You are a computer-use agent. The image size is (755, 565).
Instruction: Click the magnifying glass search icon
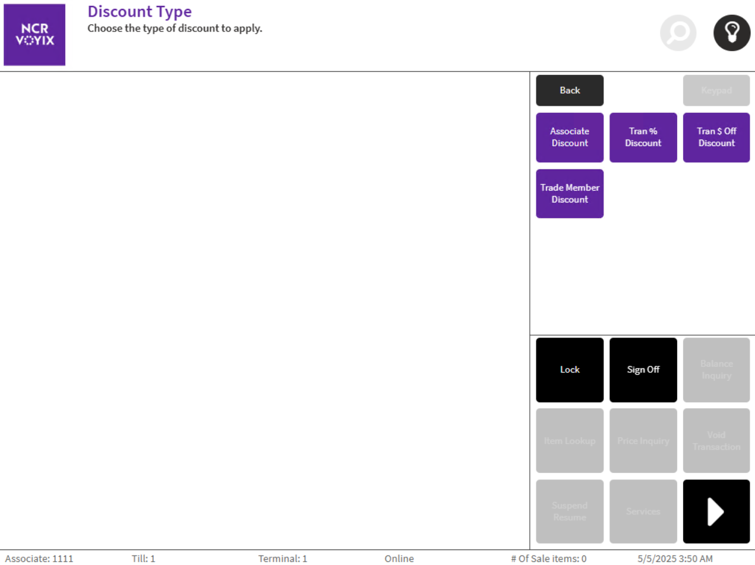tap(678, 33)
